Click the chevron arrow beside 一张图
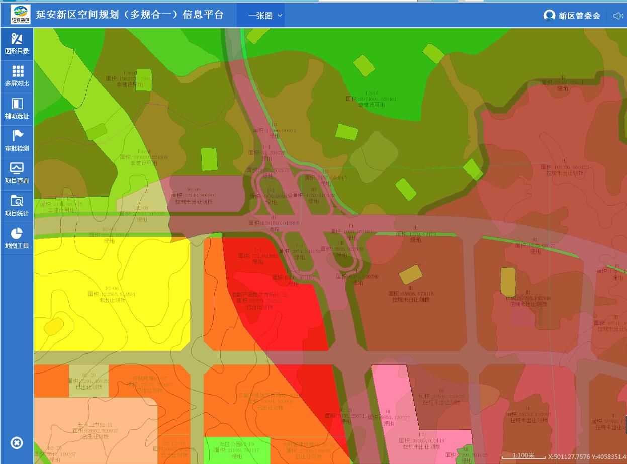This screenshot has height=464, width=627. pyautogui.click(x=280, y=16)
